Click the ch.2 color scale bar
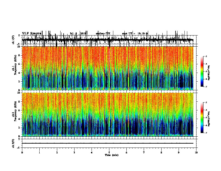Image resolution: width=221 pixels, height=171 pixels. pyautogui.click(x=202, y=118)
